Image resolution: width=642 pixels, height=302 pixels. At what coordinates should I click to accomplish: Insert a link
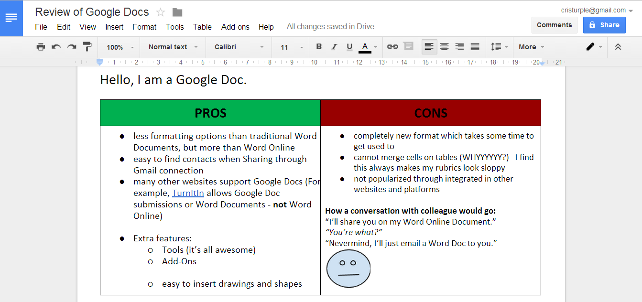coord(392,47)
